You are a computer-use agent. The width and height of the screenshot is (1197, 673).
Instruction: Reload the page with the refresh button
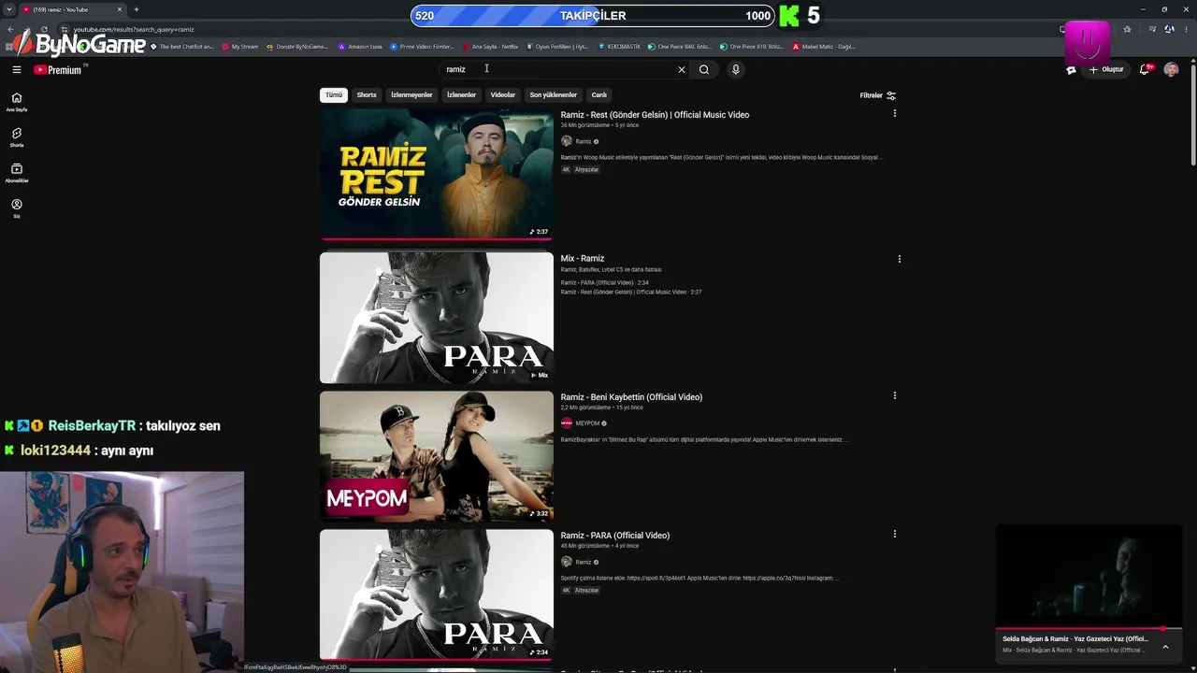pyautogui.click(x=44, y=29)
